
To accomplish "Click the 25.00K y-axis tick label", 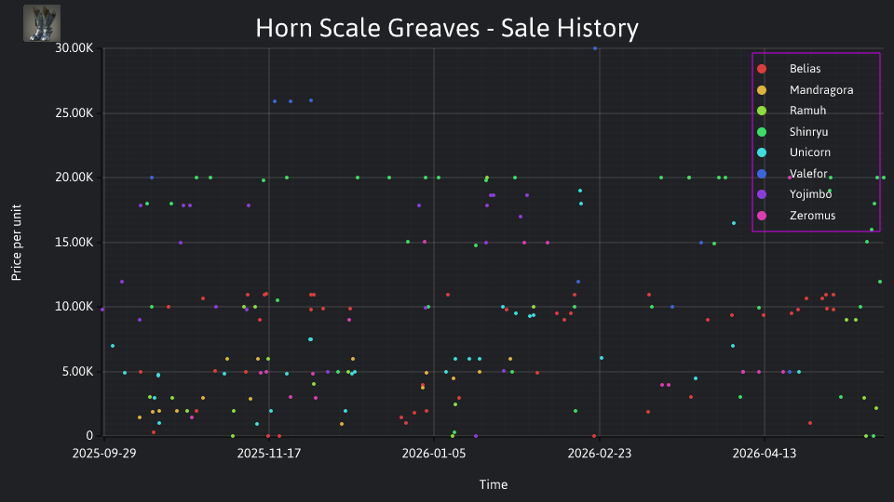I will pos(74,113).
